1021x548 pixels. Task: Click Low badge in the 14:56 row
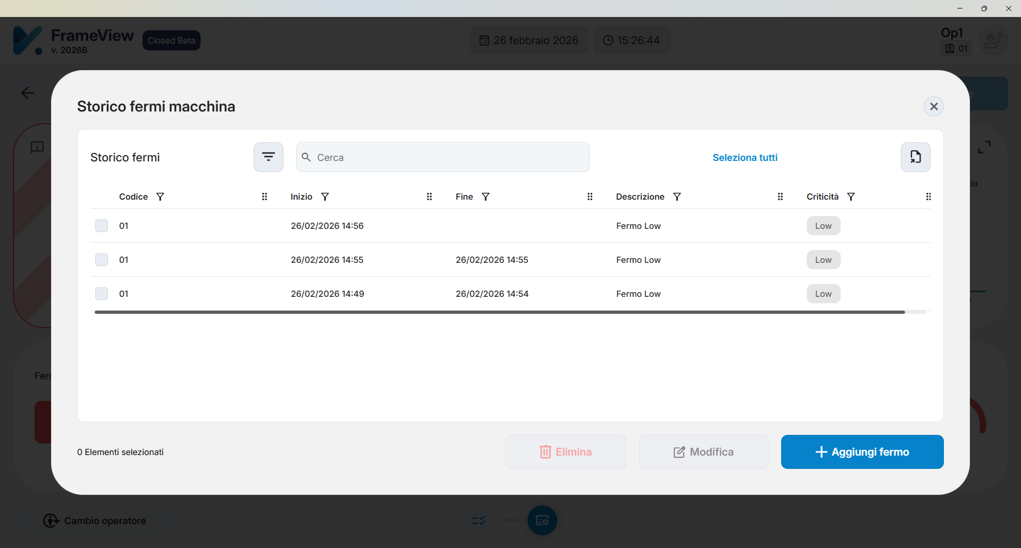tap(823, 226)
